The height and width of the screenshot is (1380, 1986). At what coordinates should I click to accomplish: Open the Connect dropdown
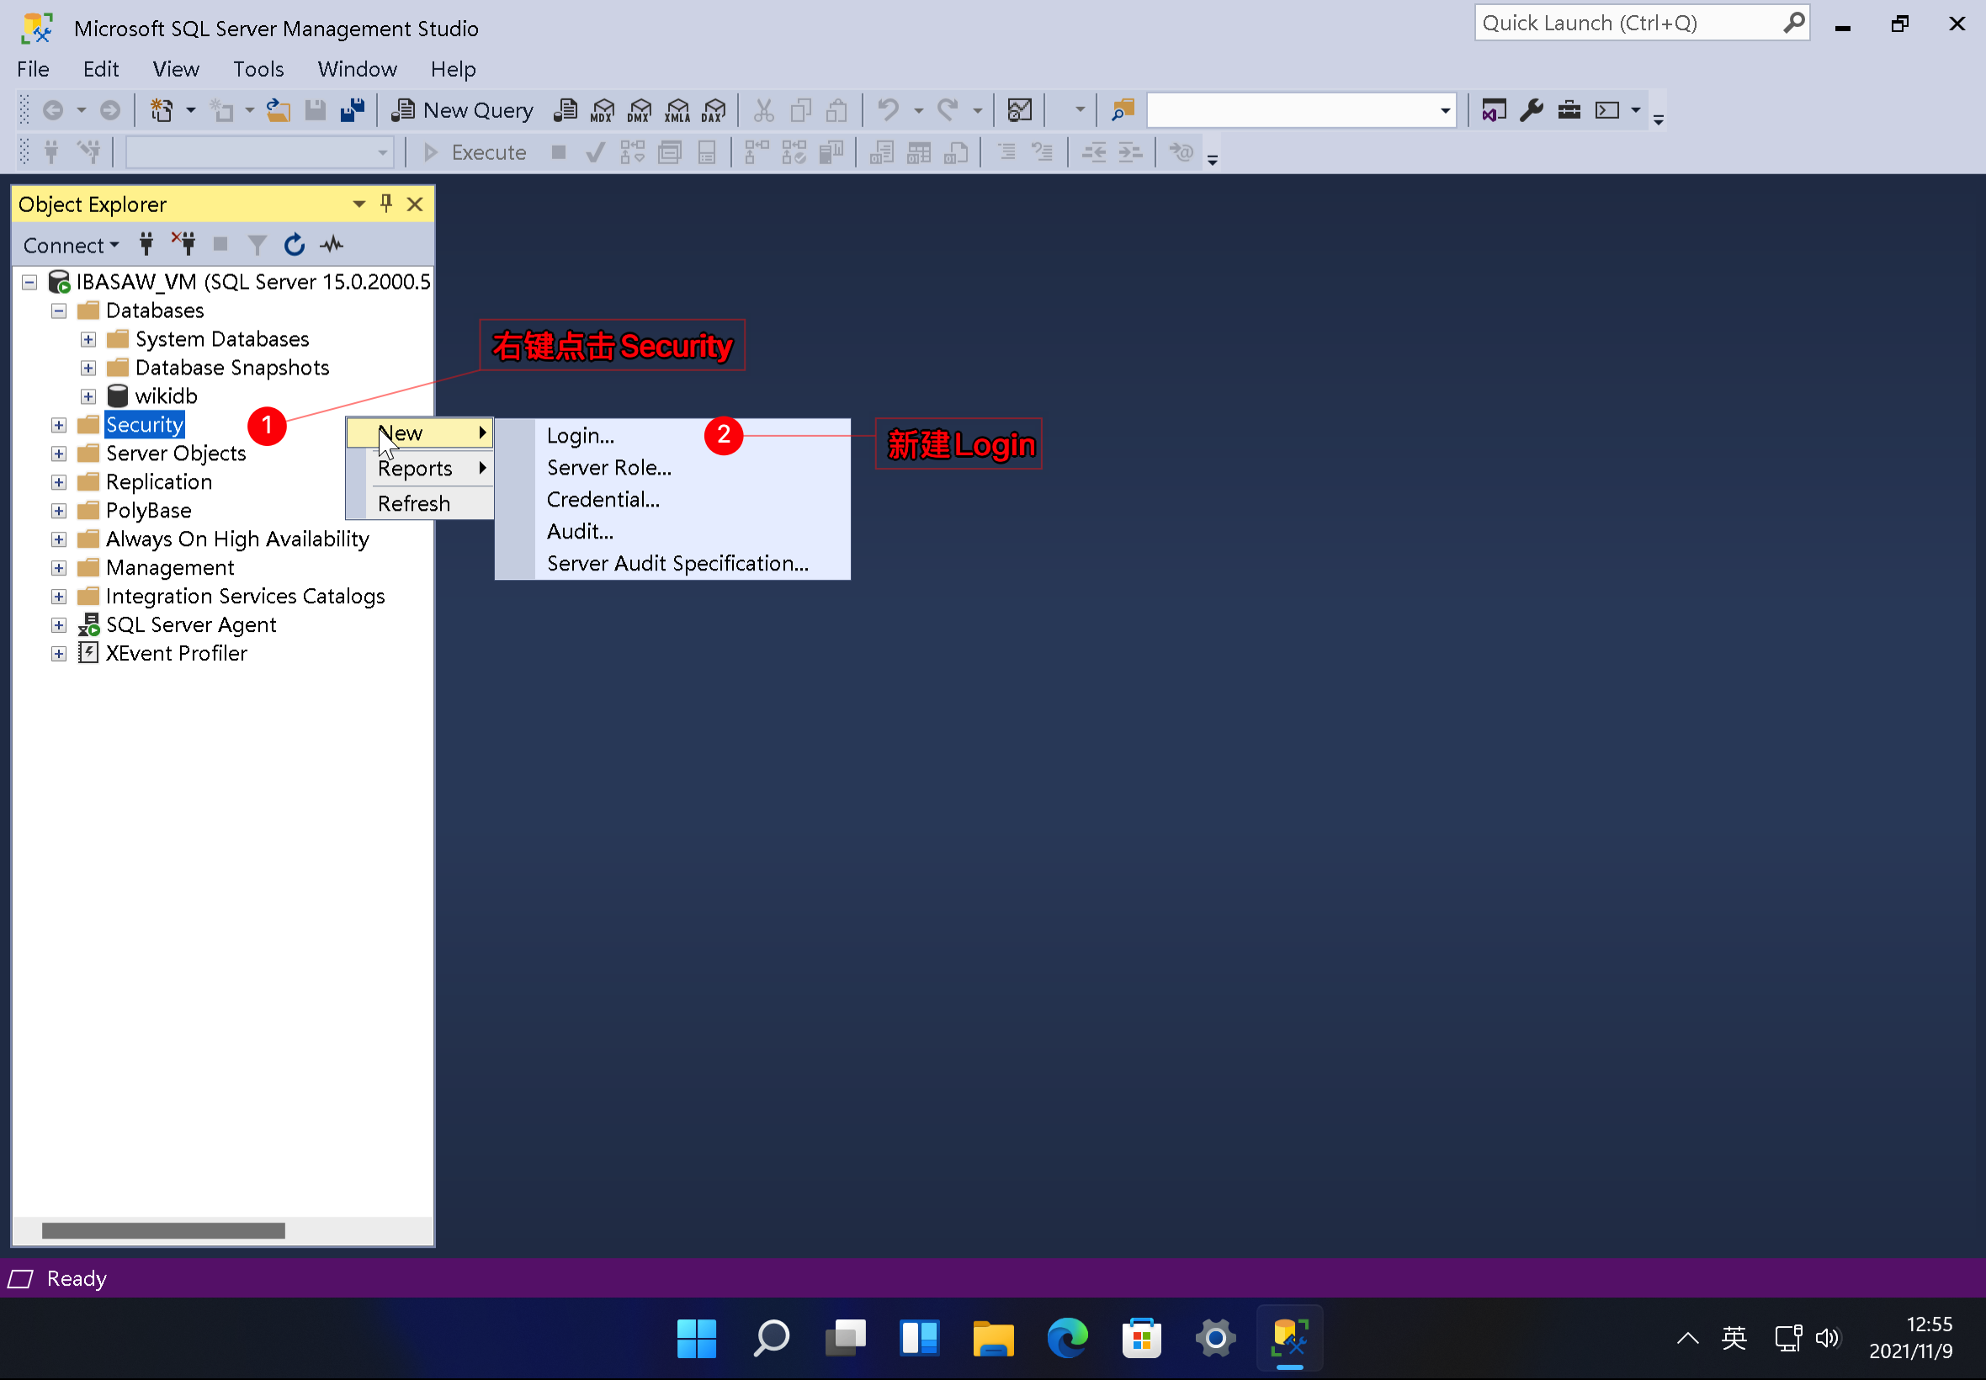pyautogui.click(x=71, y=246)
